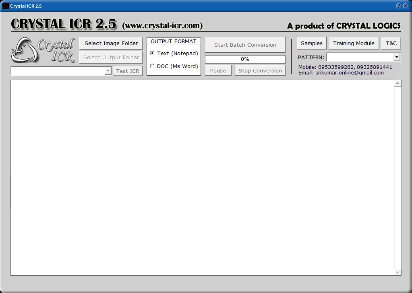
Task: Click the OUTPUT FORMAT group label
Action: point(174,41)
